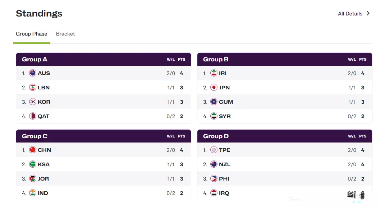The image size is (380, 210).
Task: Click the Philippines flag icon
Action: coord(214,179)
